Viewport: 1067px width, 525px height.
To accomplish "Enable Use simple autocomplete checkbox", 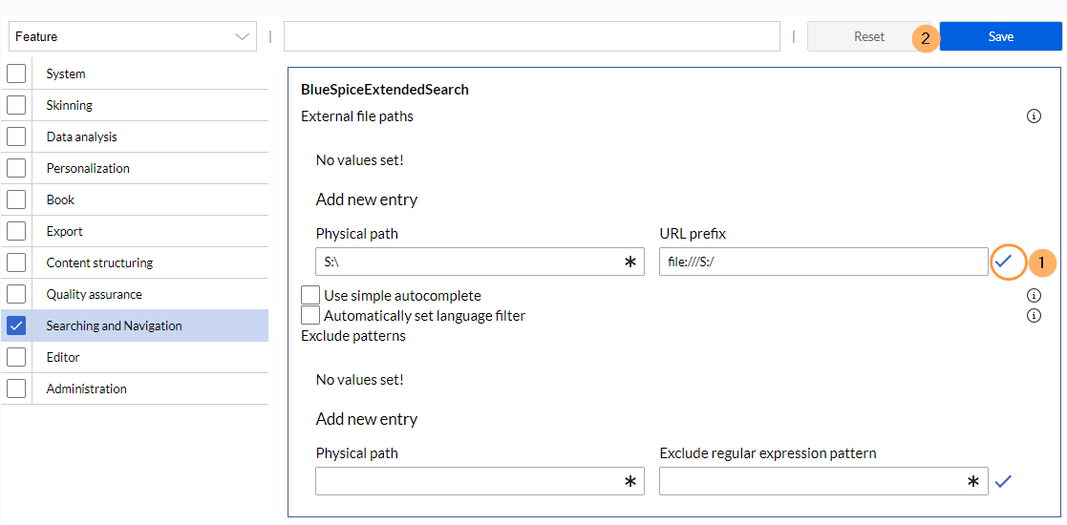I will tap(310, 295).
